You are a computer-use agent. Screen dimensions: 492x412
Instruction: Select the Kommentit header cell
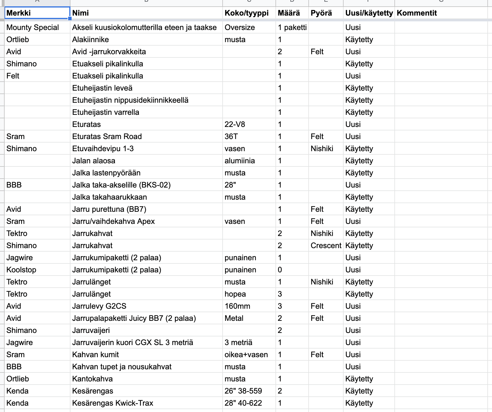(441, 13)
